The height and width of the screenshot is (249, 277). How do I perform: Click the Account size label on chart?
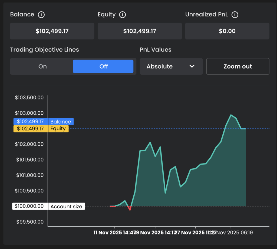66,206
